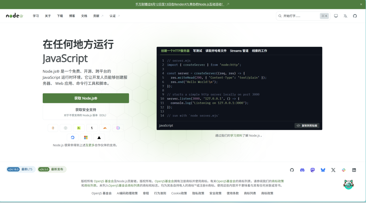This screenshot has width=366, height=203.
Task: Open the GitHub icon in the footer
Action: click(292, 170)
